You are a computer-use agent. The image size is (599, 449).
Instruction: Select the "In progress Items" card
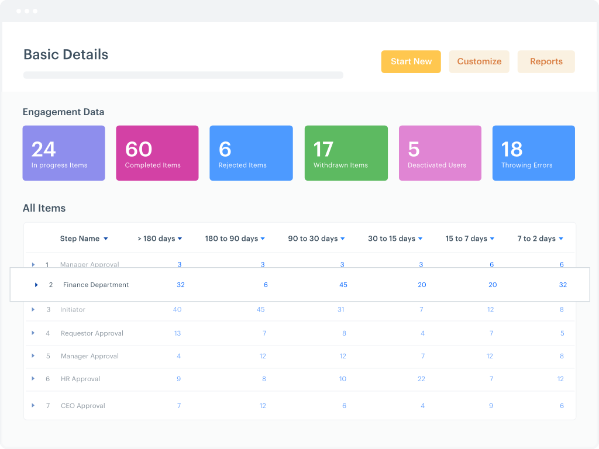[64, 153]
